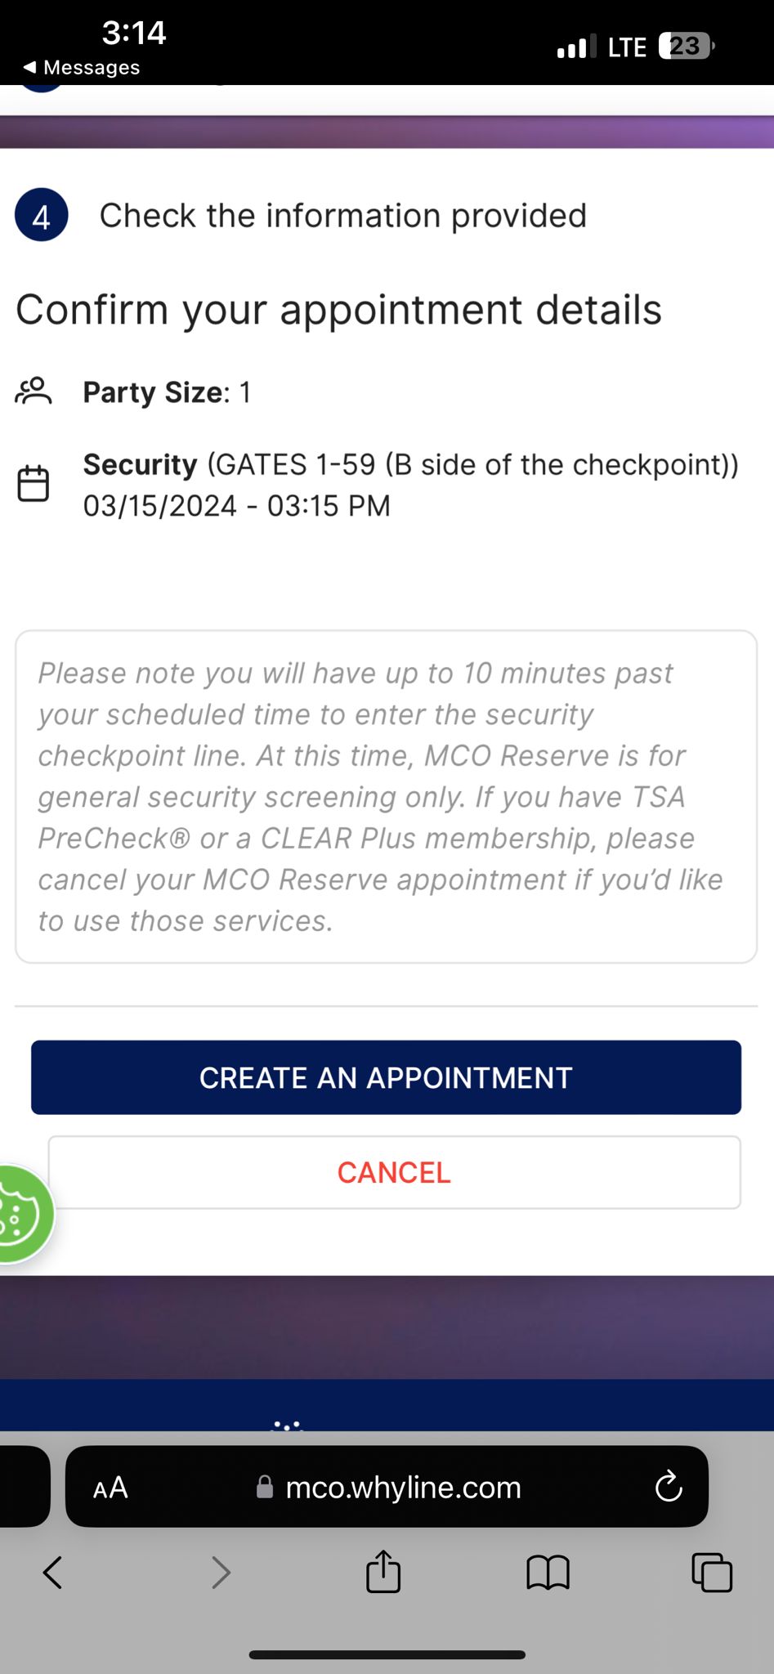Screen dimensions: 774x1674
Task: Open the AA reader view menu
Action: [x=110, y=1488]
